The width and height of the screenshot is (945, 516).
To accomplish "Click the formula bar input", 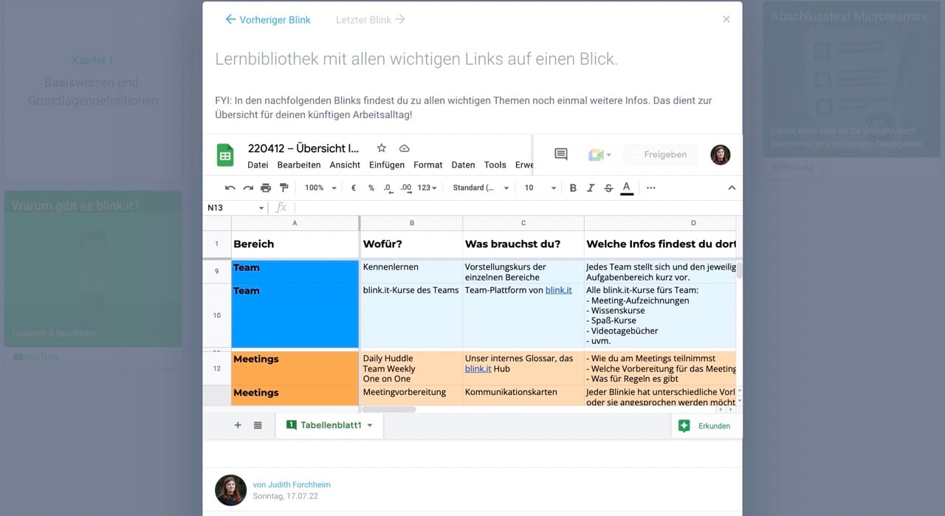I will click(517, 208).
